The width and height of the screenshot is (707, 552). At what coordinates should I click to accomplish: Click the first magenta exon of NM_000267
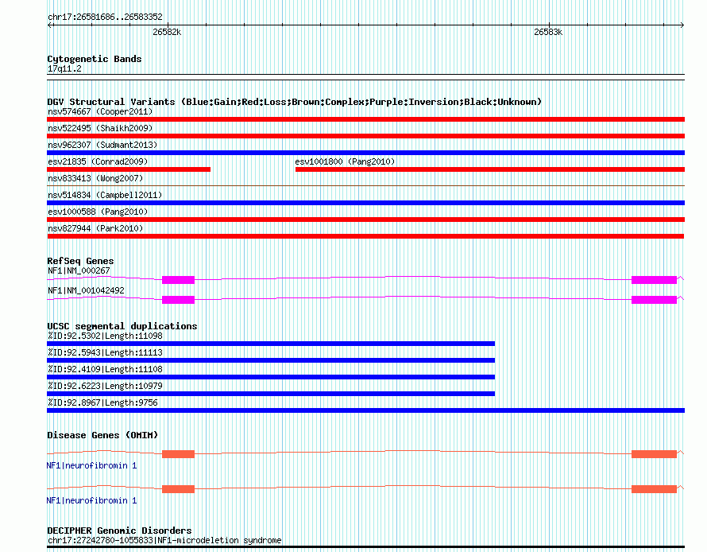coord(178,280)
